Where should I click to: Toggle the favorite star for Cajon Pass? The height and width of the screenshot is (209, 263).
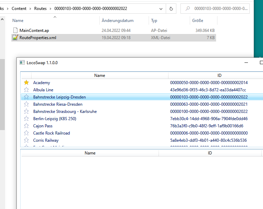26,126
